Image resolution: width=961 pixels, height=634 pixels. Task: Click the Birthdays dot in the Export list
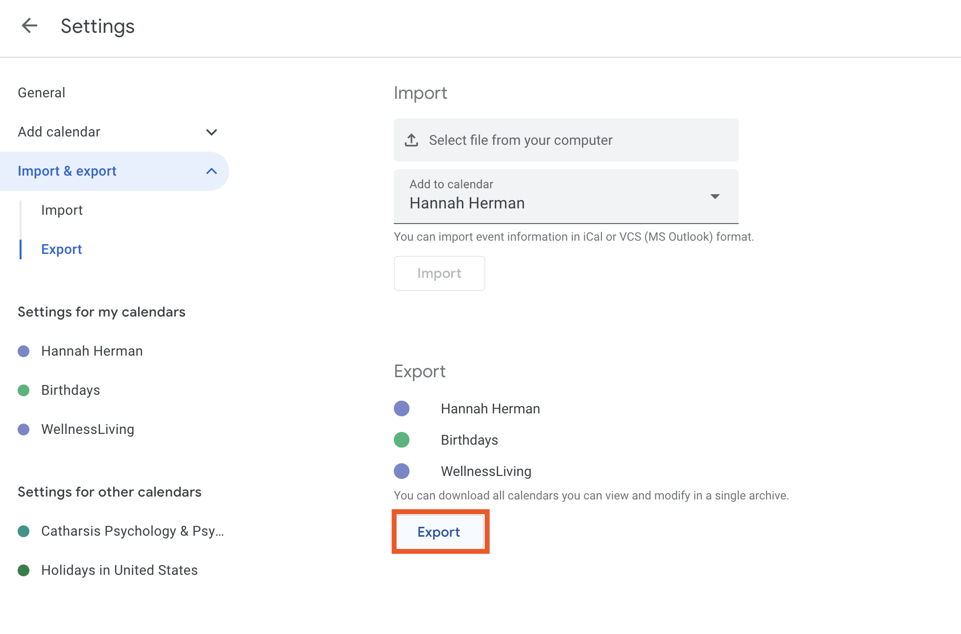402,440
